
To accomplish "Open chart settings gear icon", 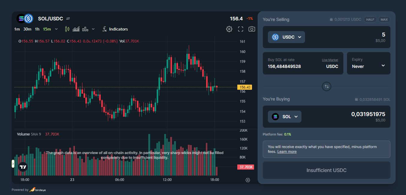I will (x=229, y=29).
